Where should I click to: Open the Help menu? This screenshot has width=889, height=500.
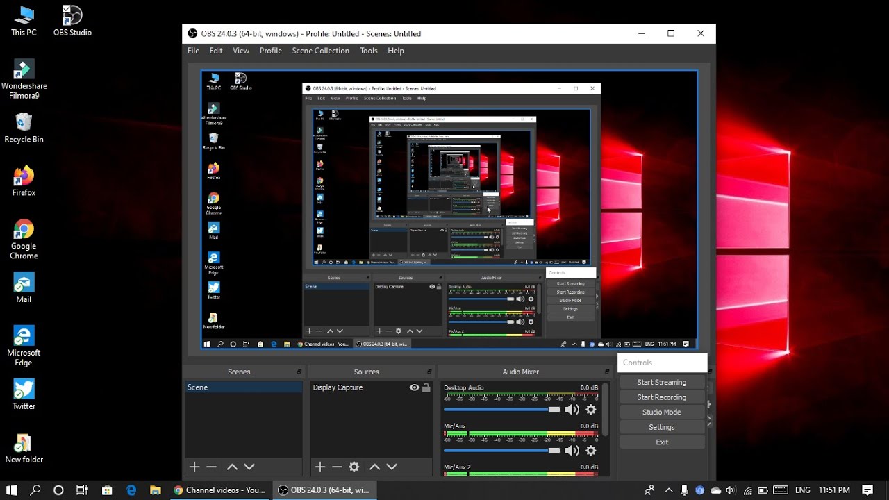[x=396, y=51]
